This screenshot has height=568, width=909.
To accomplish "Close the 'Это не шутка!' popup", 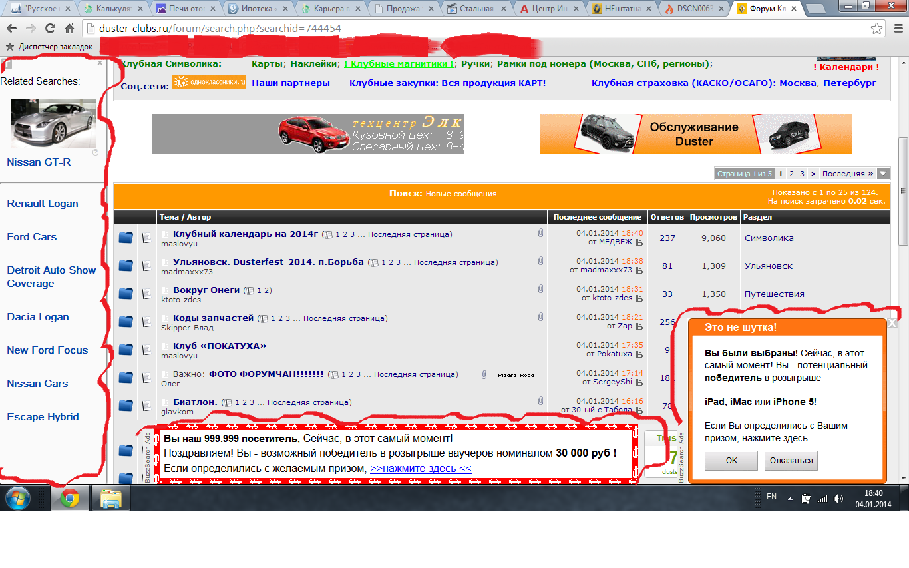I will (x=892, y=324).
